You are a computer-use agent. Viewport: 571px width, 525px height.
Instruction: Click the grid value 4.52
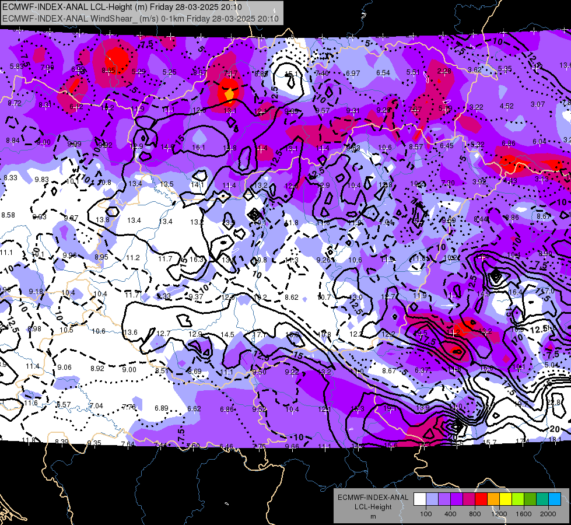click(506, 106)
